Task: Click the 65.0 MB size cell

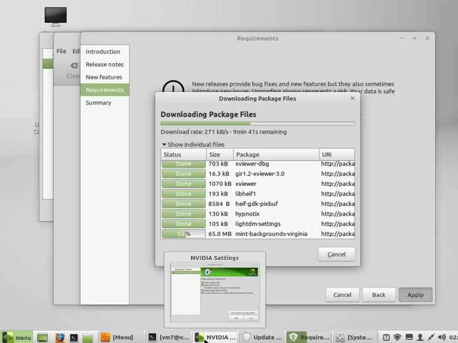Action: point(220,234)
